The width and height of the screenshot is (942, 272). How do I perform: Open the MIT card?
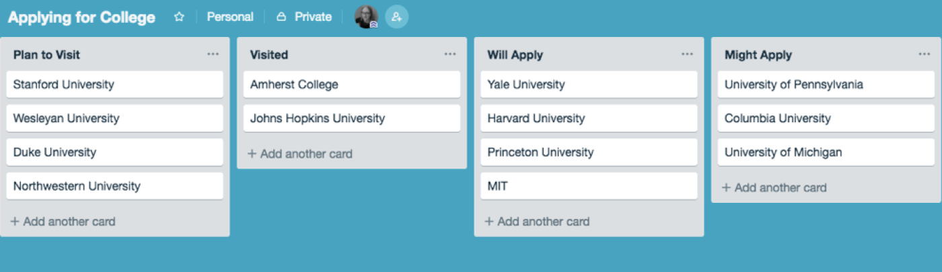pos(589,186)
